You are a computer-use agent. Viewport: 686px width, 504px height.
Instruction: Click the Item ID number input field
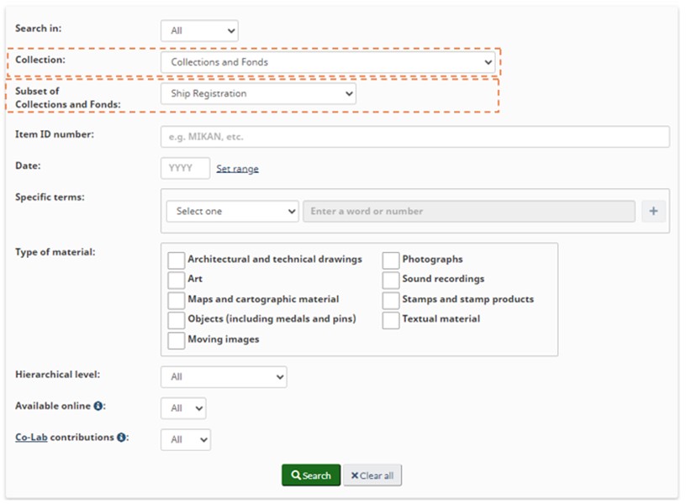tap(414, 137)
